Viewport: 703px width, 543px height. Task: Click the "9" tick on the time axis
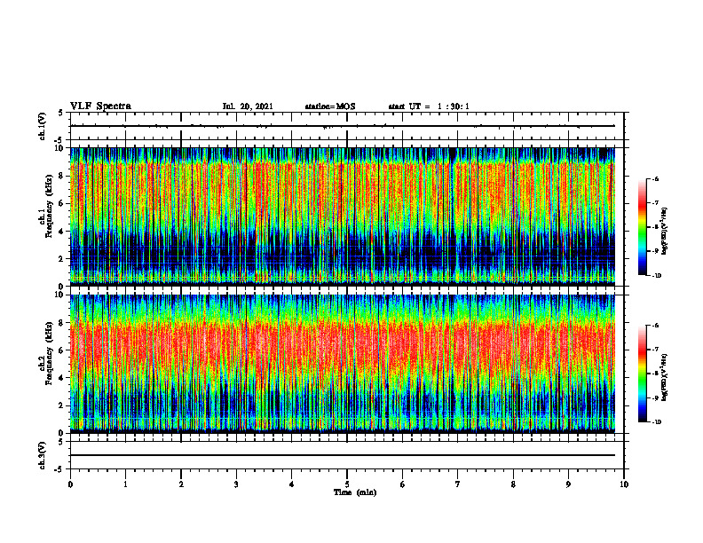pyautogui.click(x=568, y=484)
